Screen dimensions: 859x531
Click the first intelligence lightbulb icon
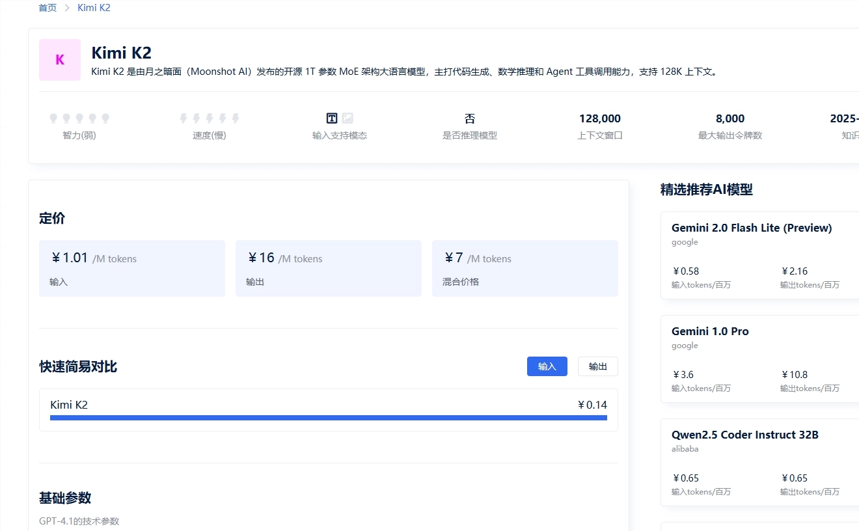(53, 118)
